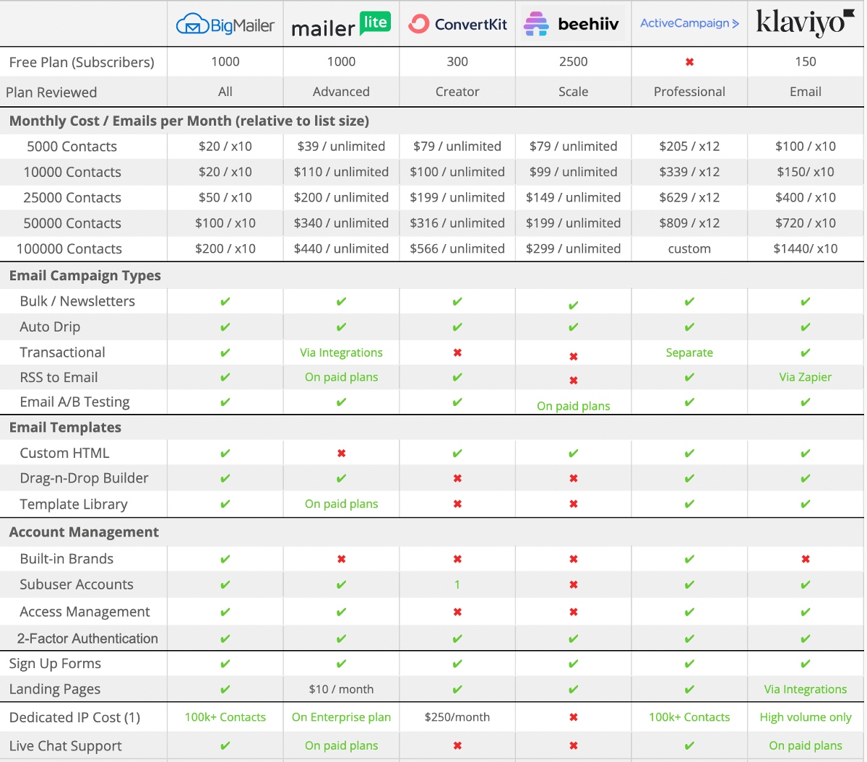Click the ActiveCampaign logo
867x762 pixels.
click(x=689, y=24)
